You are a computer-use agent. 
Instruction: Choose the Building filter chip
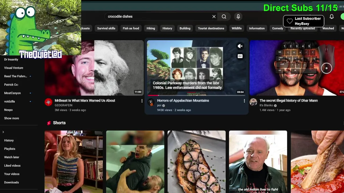185,28
